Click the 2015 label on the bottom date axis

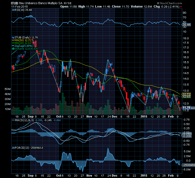[144, 175]
